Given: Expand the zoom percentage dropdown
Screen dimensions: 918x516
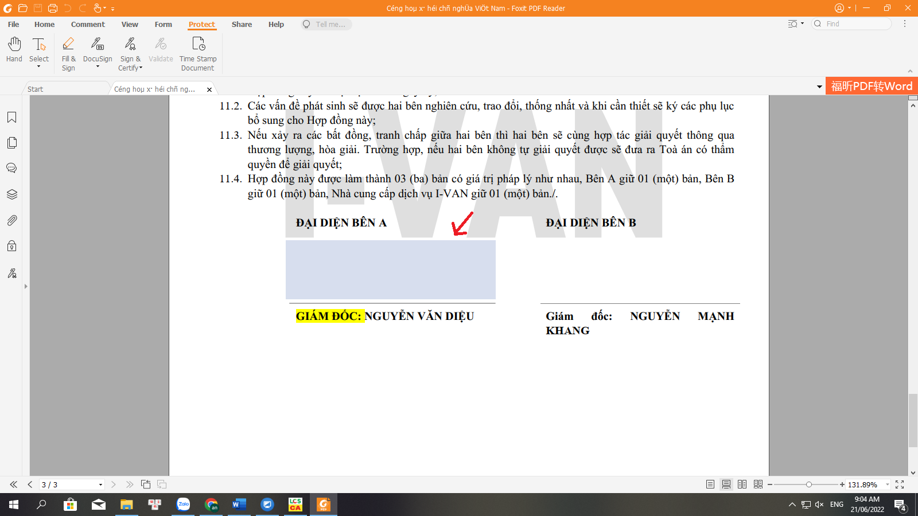Looking at the screenshot, I should tap(888, 484).
